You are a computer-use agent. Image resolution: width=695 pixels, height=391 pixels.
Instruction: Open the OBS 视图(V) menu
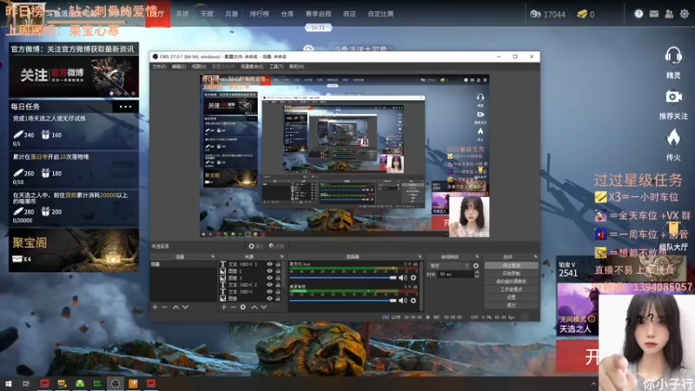pos(199,67)
